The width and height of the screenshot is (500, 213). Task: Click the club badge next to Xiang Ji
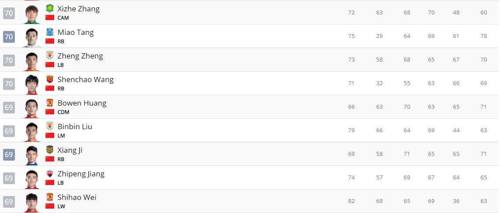50,150
